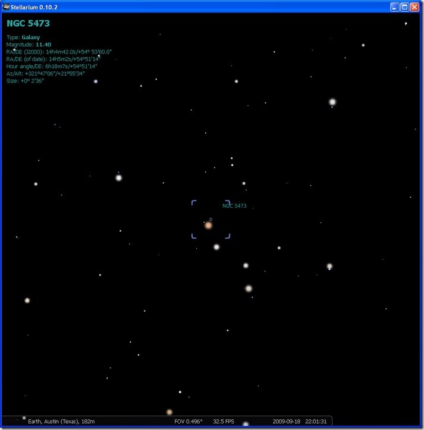
Task: Click the RA/DE (of date) coordinates line
Action: tap(52, 59)
